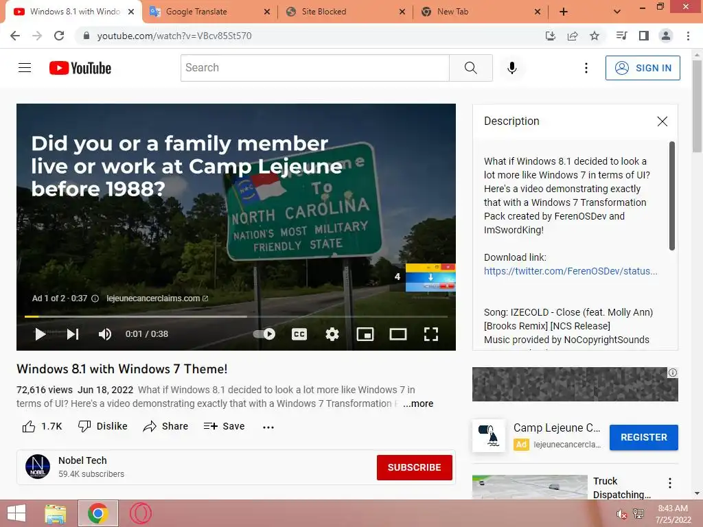The height and width of the screenshot is (527, 703).
Task: Click the Description panel scrollbar
Action: pos(671,196)
